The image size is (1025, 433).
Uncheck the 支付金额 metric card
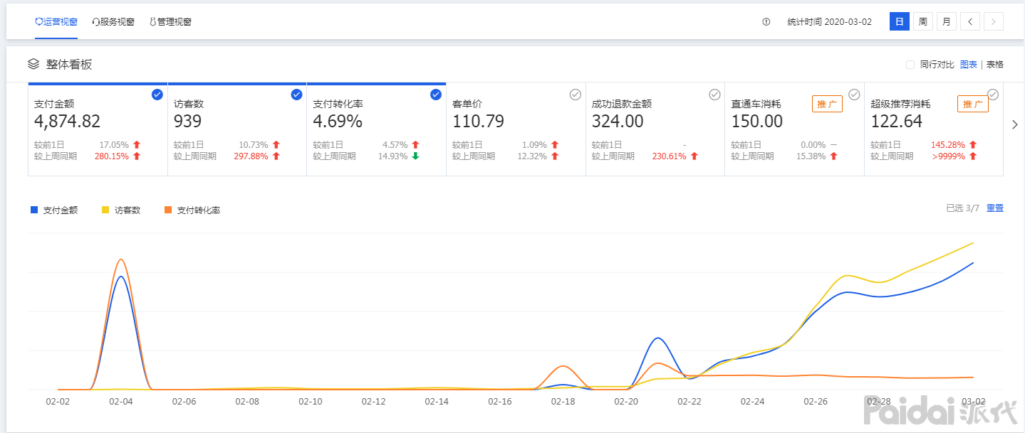[157, 95]
